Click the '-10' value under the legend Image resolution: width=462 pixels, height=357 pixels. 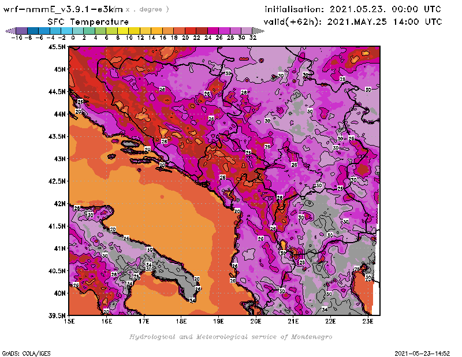coord(17,38)
